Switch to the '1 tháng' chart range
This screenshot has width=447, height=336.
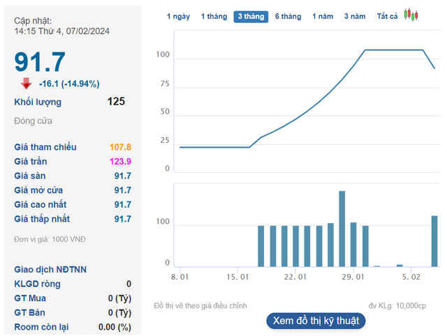tap(214, 16)
